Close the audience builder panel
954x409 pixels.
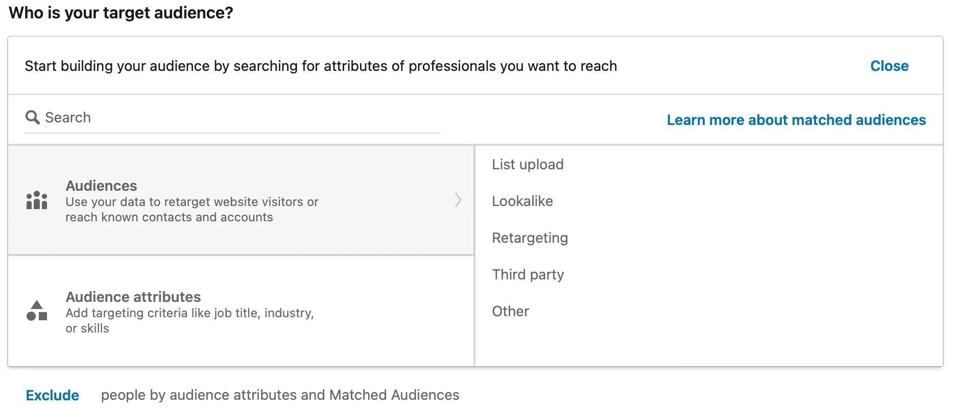889,66
